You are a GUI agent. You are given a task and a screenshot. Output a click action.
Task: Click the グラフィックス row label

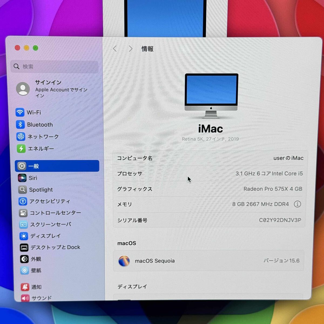pyautogui.click(x=135, y=189)
